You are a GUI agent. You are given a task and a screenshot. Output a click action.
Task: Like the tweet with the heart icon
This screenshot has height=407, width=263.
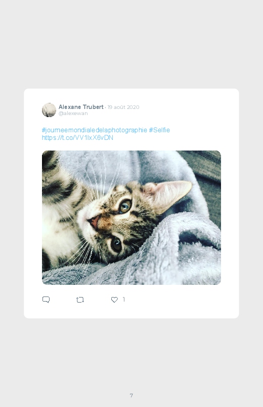pyautogui.click(x=114, y=300)
